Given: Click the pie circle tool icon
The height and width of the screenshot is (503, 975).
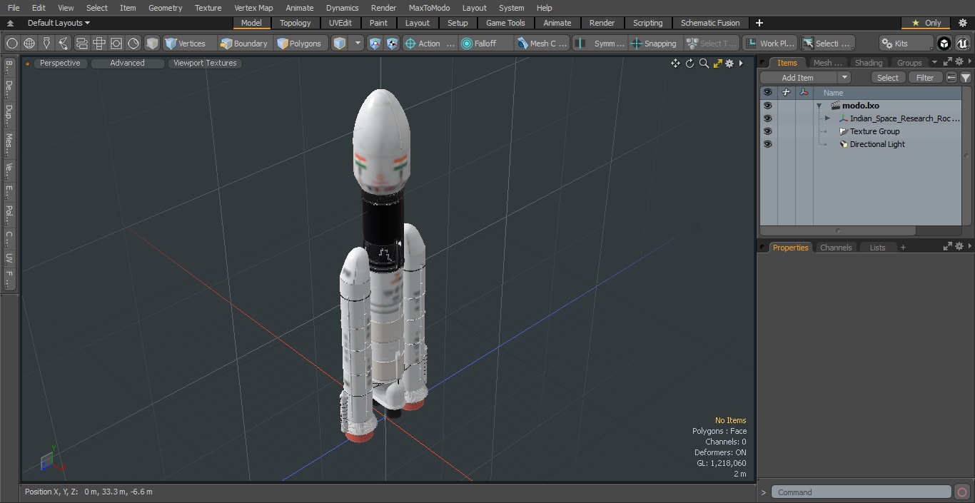Looking at the screenshot, I should click(133, 44).
